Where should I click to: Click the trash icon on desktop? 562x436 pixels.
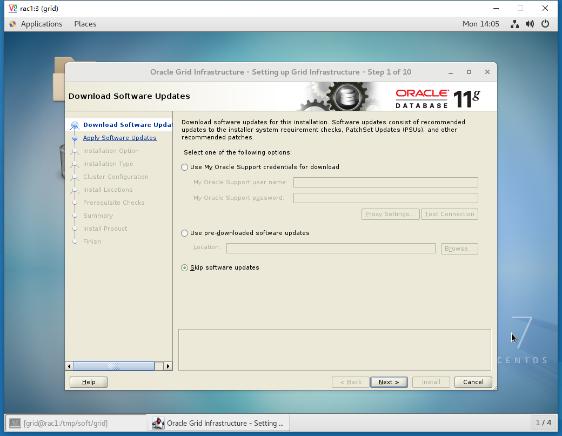pyautogui.click(x=62, y=160)
